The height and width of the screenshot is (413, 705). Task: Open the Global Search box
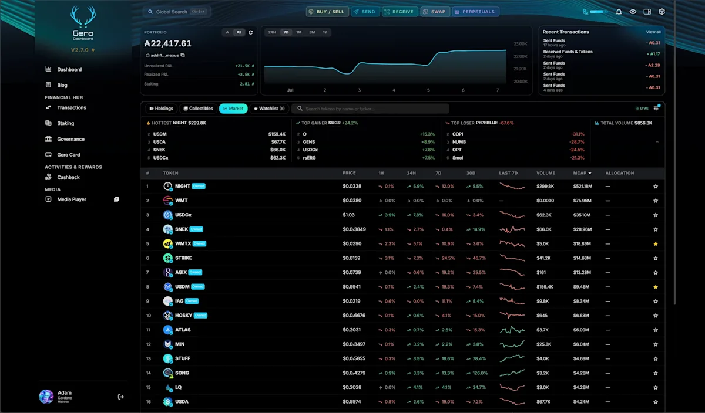(177, 12)
